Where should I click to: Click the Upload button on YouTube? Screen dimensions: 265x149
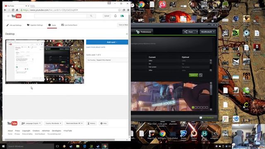pos(107,16)
